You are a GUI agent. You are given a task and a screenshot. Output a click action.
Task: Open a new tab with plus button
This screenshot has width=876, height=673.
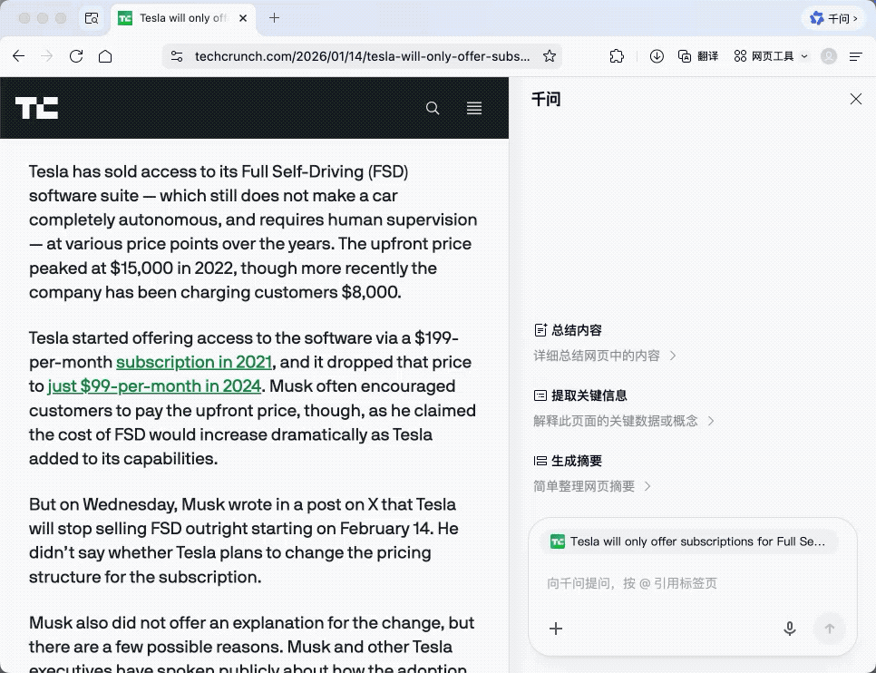click(275, 18)
